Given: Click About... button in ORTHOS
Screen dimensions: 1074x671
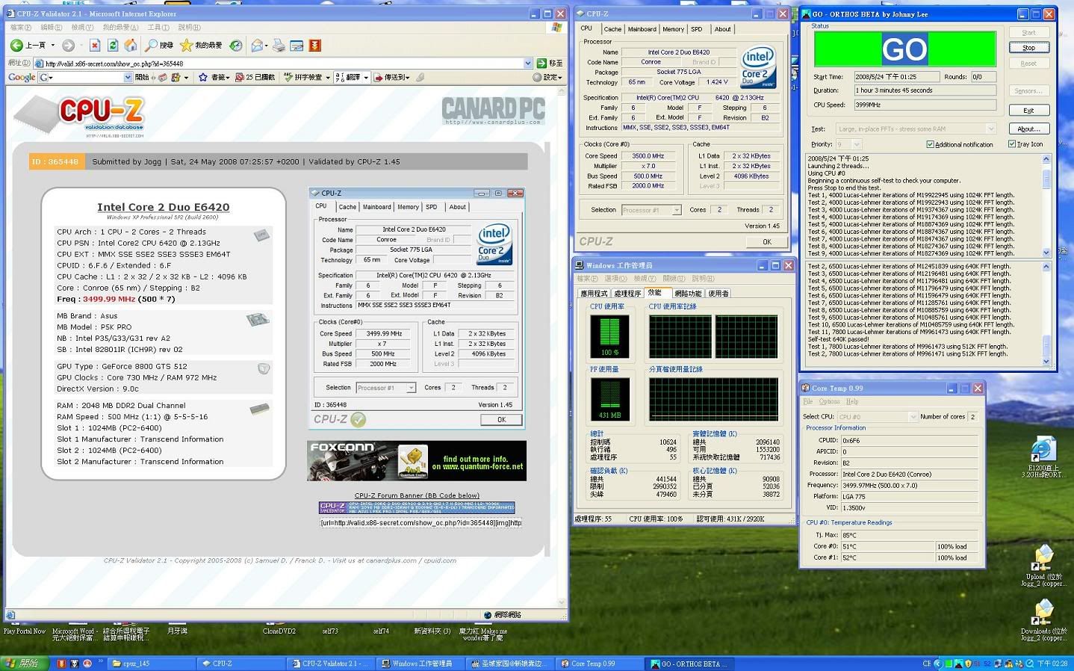Looking at the screenshot, I should coord(1028,129).
